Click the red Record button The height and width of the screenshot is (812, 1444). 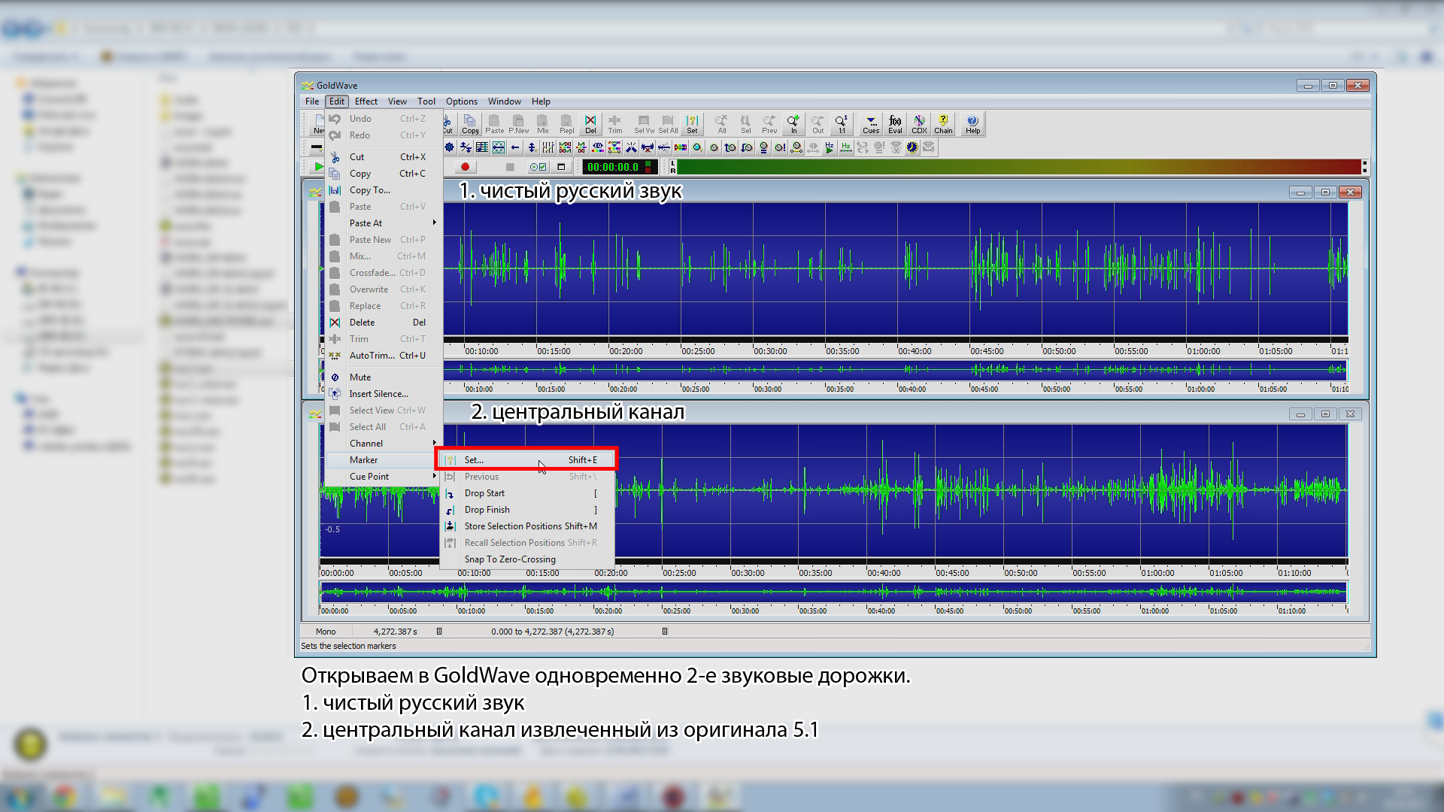click(466, 167)
